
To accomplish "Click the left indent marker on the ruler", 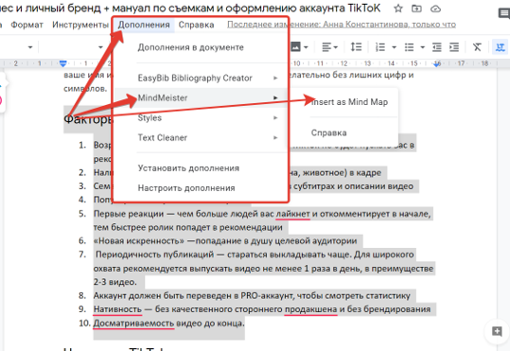I will (x=63, y=63).
